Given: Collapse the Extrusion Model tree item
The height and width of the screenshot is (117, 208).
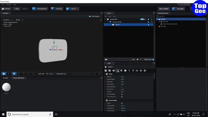Looking at the screenshot, I should click(x=108, y=22).
